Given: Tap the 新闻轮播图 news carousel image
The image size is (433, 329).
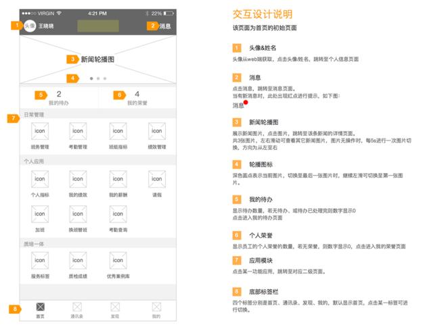Looking at the screenshot, I should tap(97, 59).
